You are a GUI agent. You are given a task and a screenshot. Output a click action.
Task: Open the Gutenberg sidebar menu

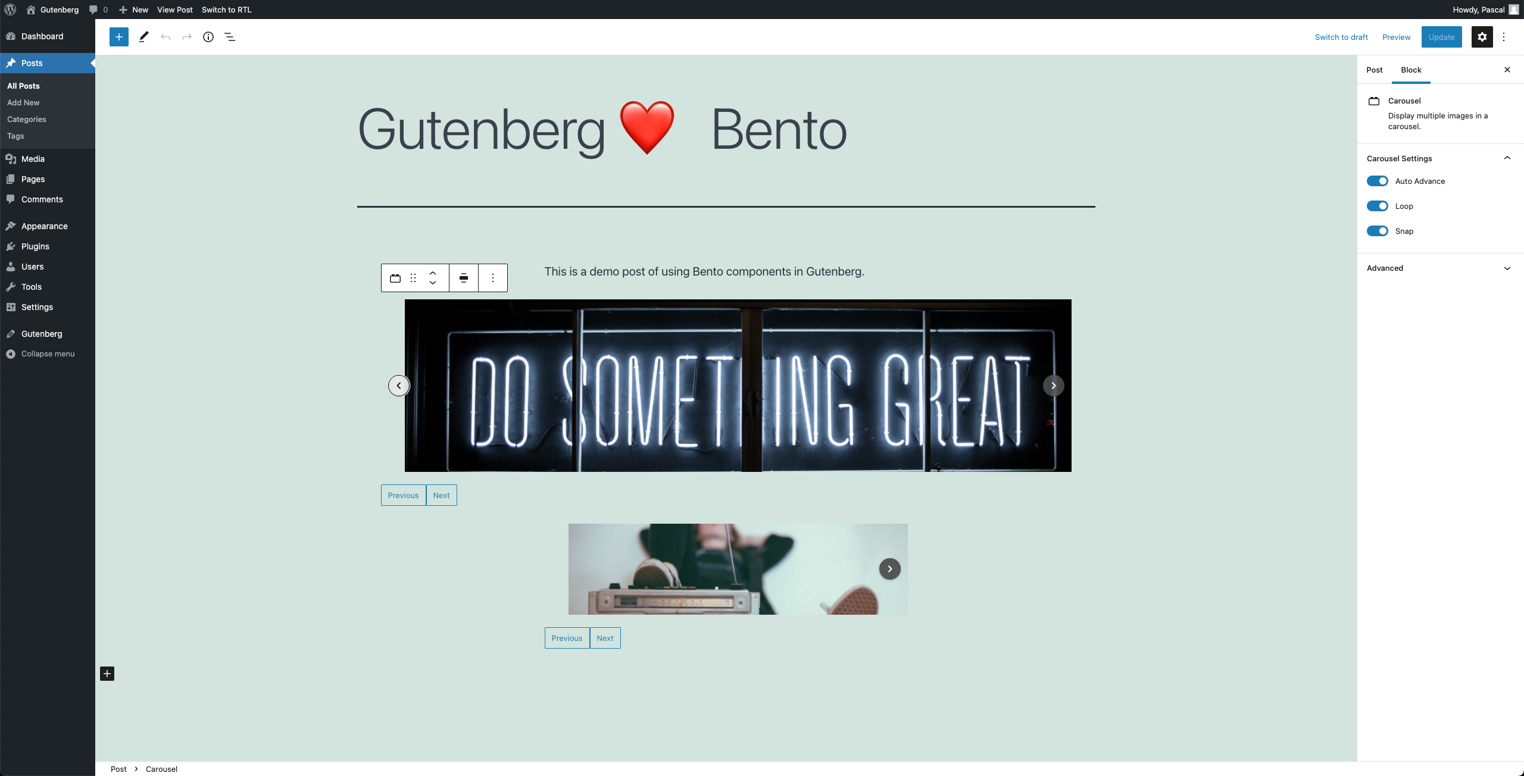pos(48,334)
